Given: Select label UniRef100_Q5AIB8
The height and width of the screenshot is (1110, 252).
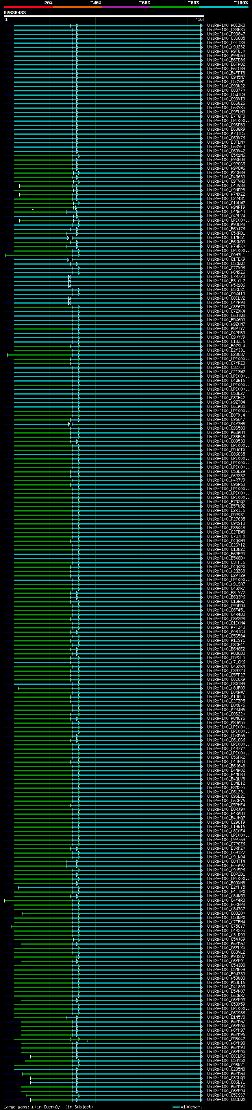Looking at the screenshot, I should [226, 965].
